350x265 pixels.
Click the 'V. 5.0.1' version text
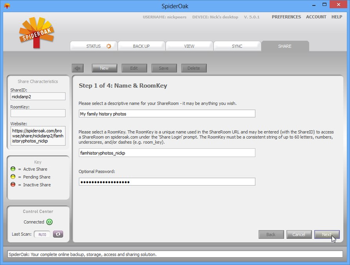pos(252,17)
